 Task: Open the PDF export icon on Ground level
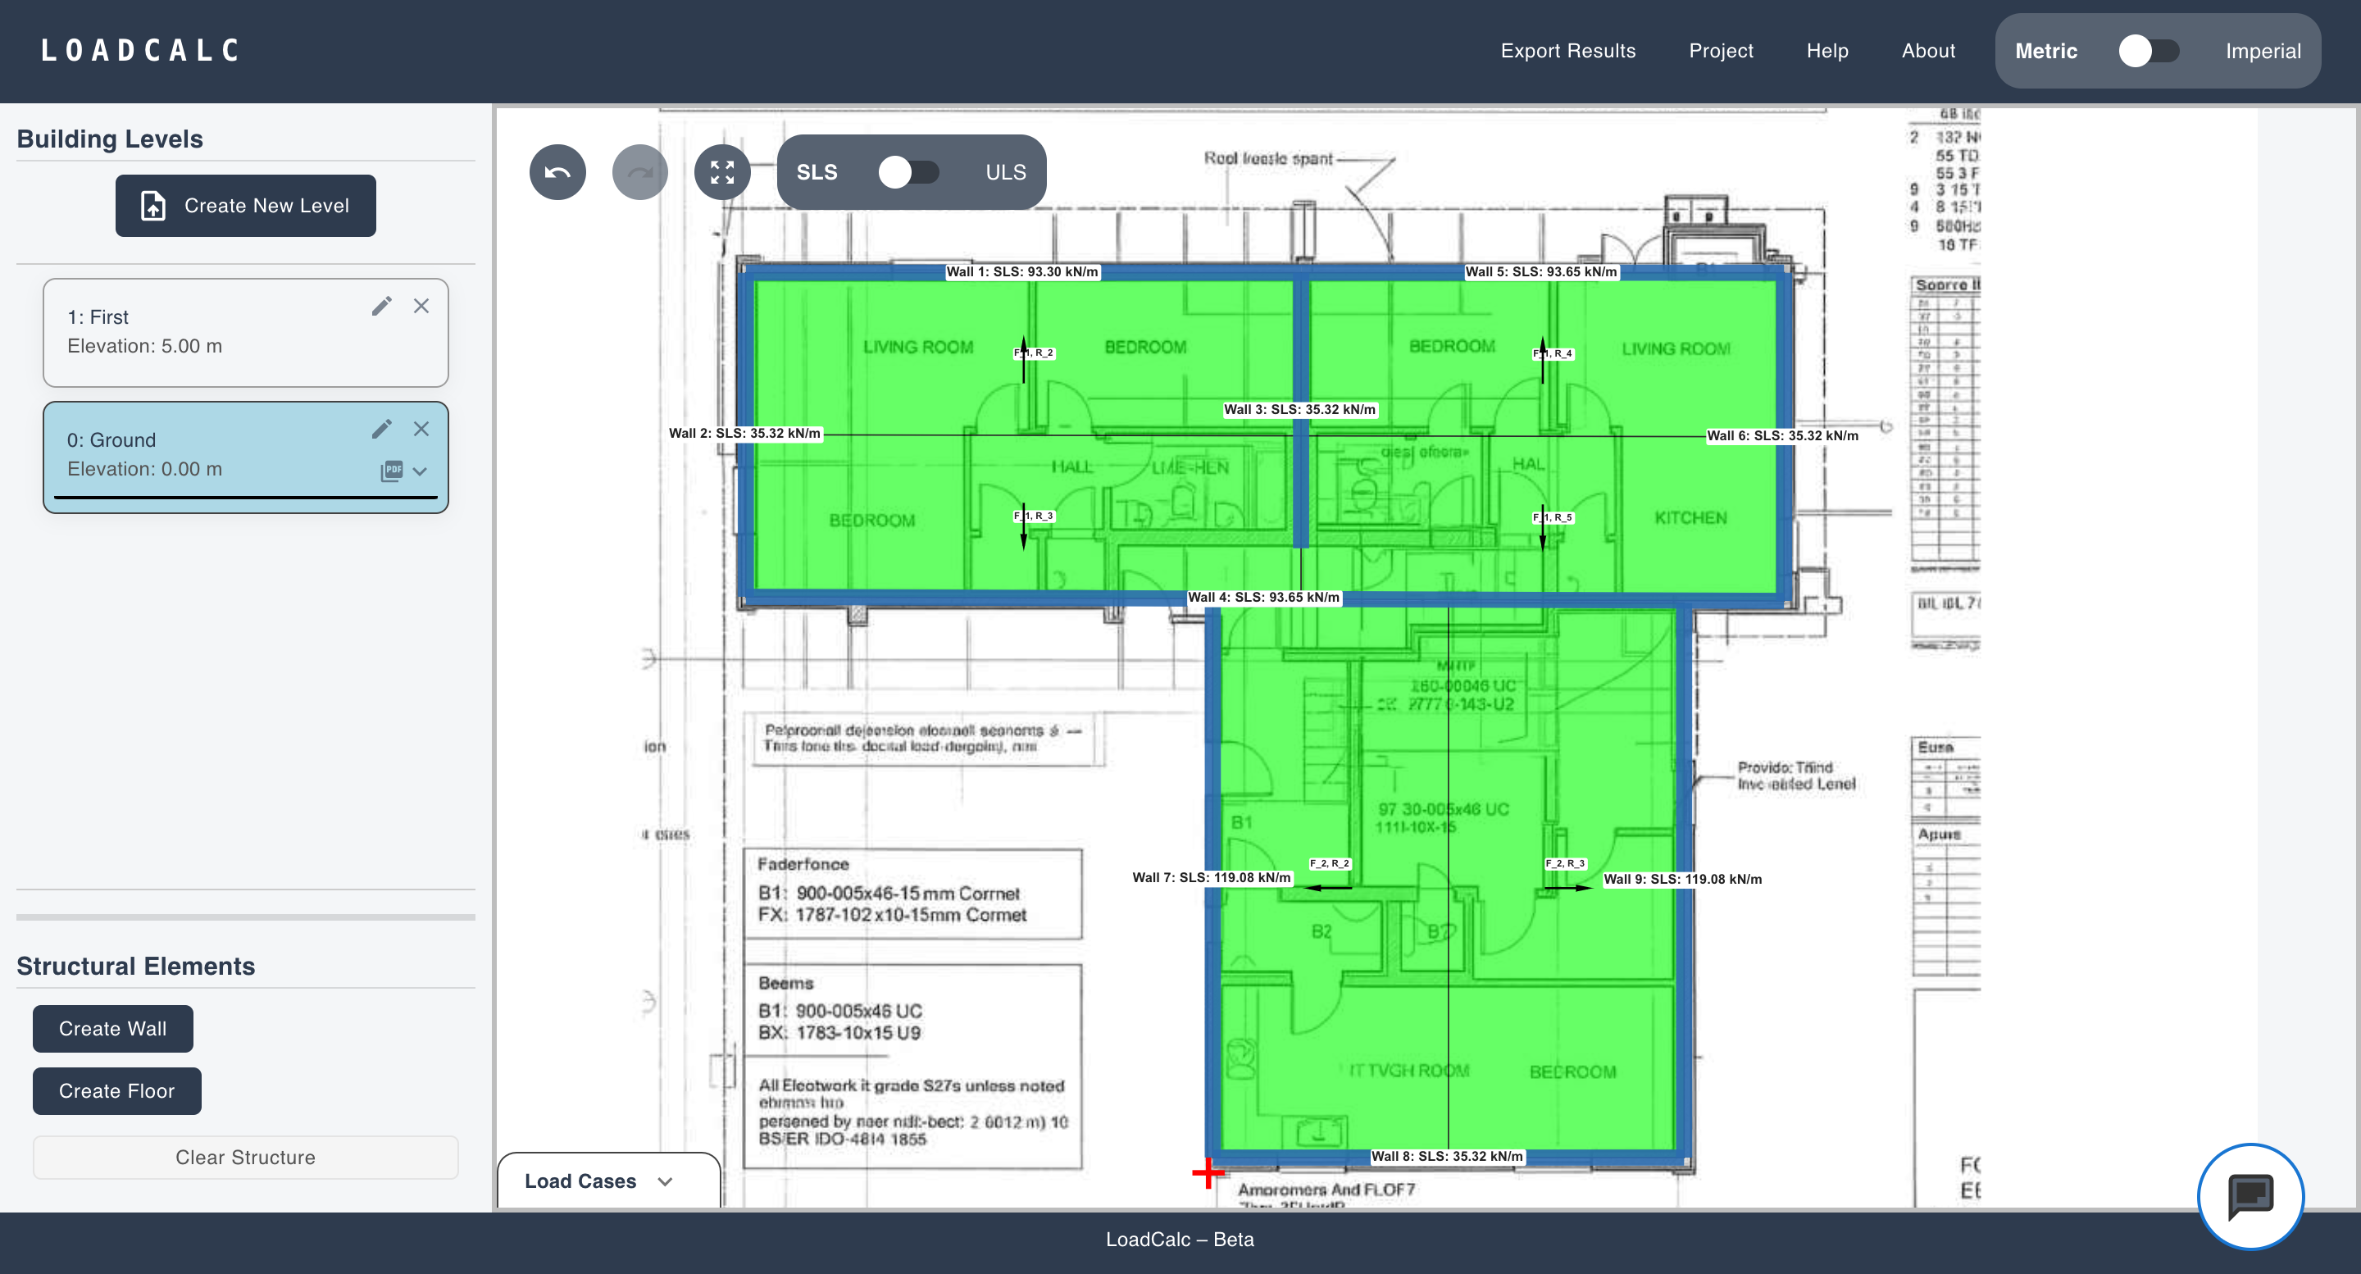(x=393, y=471)
